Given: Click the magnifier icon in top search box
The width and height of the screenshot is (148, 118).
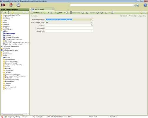Looking at the screenshot, I should coord(134,5).
